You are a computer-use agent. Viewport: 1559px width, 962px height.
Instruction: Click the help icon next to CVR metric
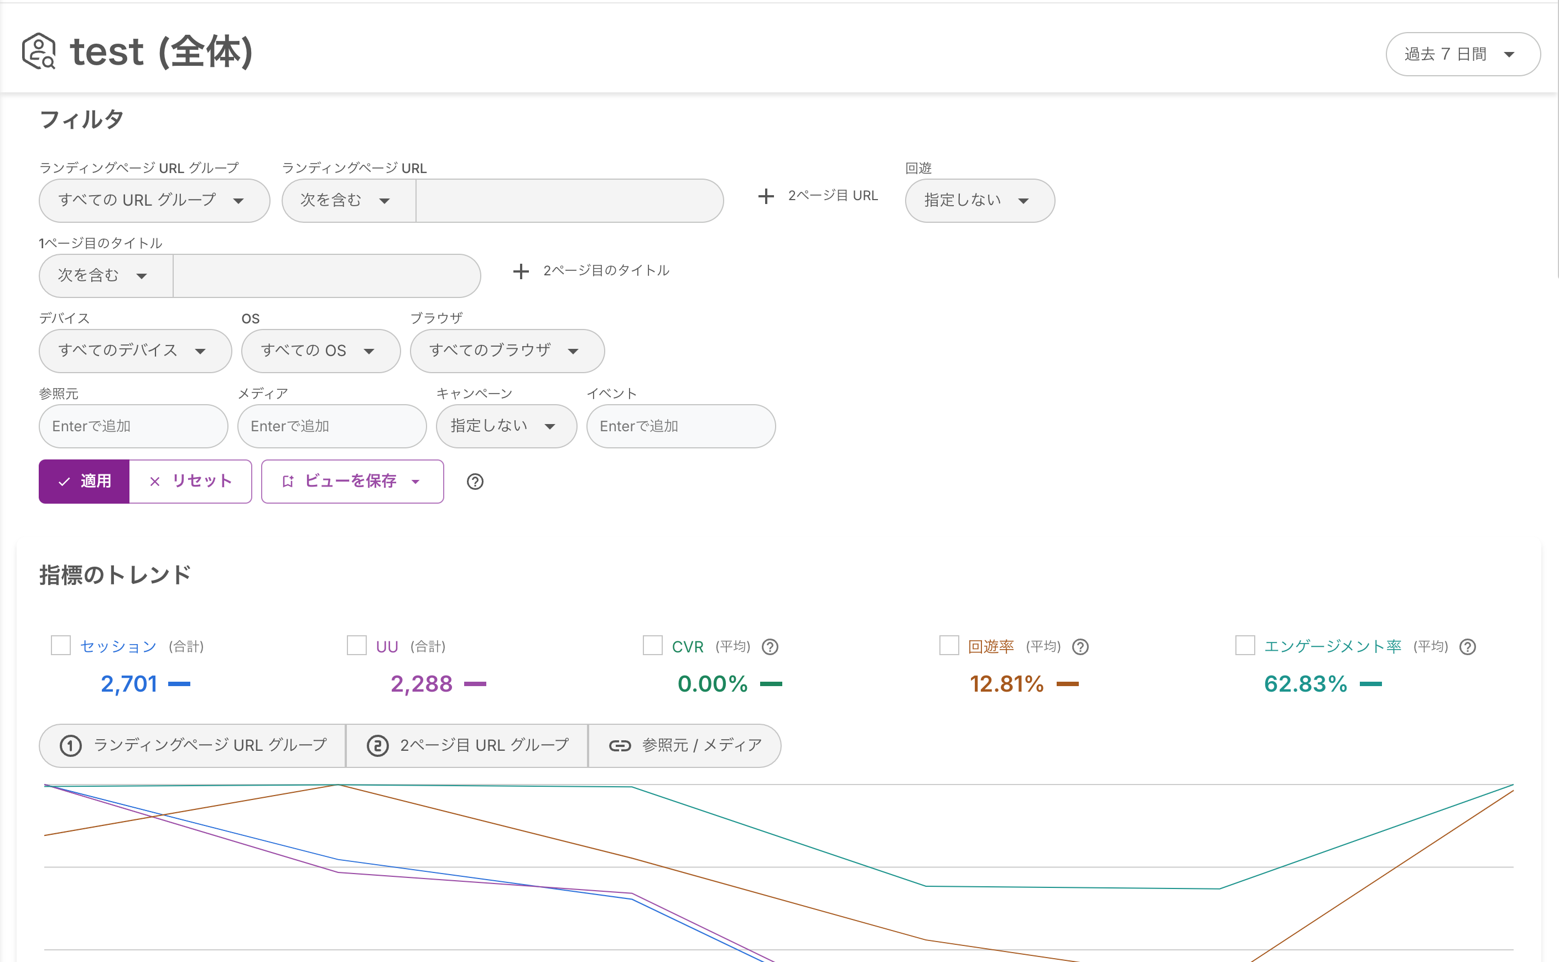(x=770, y=646)
